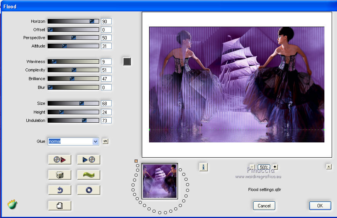Click the load settings arrow-to-disc button

click(89, 160)
